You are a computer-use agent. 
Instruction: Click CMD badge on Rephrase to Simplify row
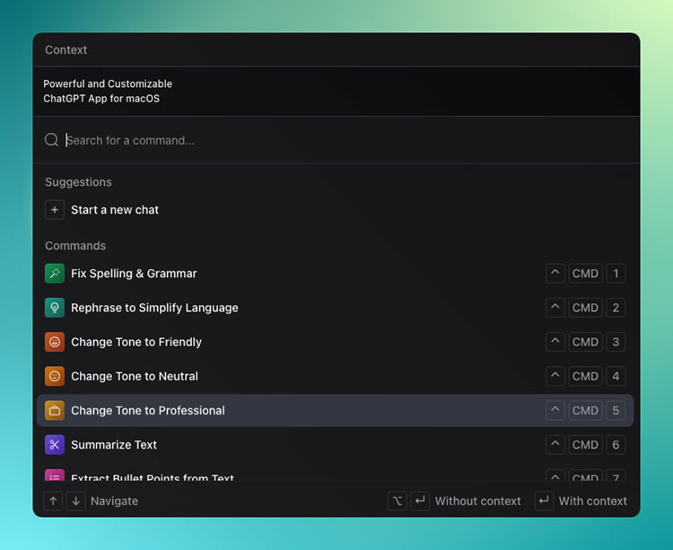tap(585, 308)
